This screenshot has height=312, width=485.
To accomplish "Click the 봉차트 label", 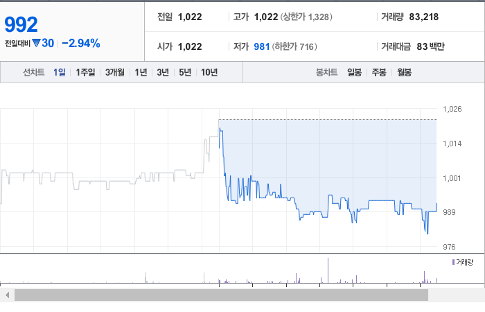I will pyautogui.click(x=326, y=72).
